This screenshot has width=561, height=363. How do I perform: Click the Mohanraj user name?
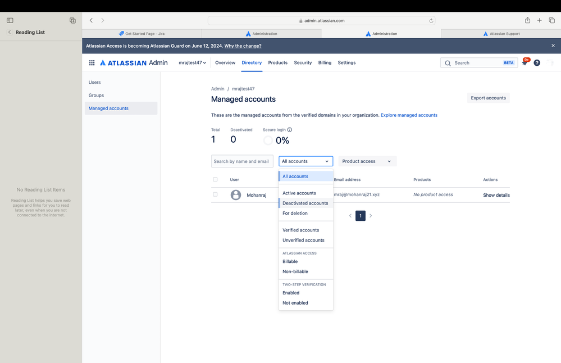coord(257,195)
